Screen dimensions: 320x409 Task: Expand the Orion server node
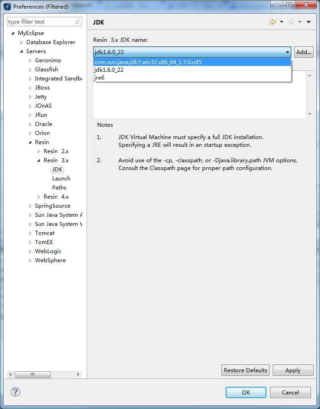click(30, 133)
